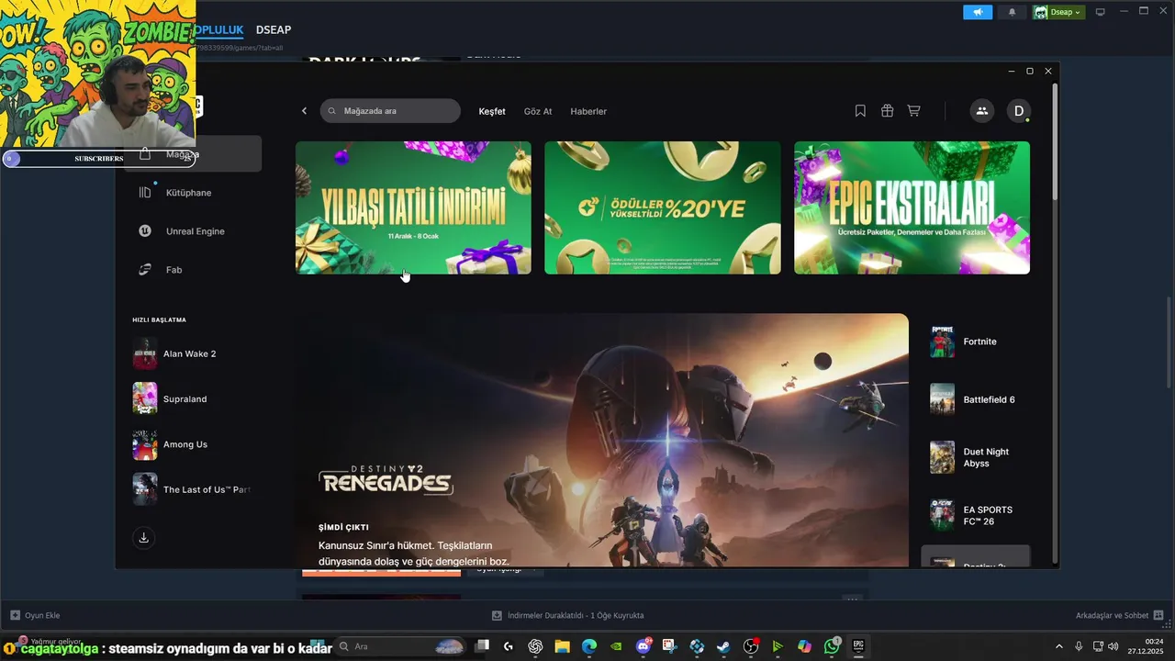This screenshot has width=1175, height=661.
Task: Open Steam downloads status 'İndirmeler Duraklatıldı'
Action: pos(567,615)
